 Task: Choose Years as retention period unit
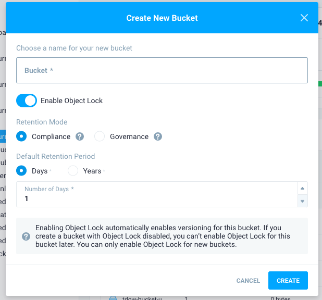tap(73, 171)
